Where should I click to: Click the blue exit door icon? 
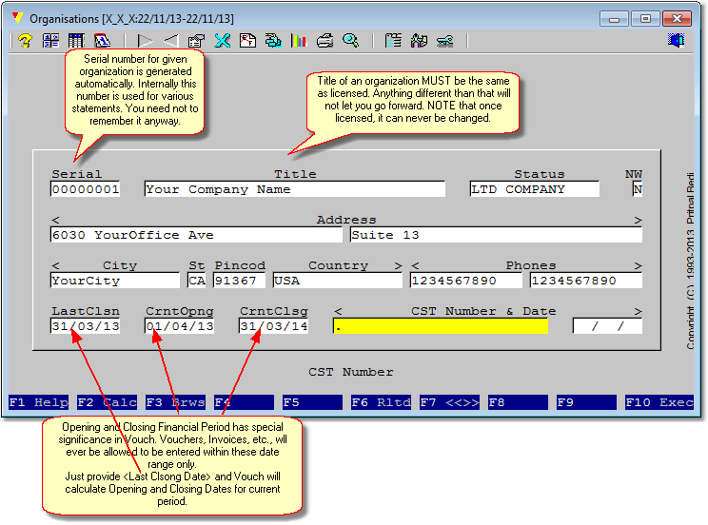click(x=677, y=41)
